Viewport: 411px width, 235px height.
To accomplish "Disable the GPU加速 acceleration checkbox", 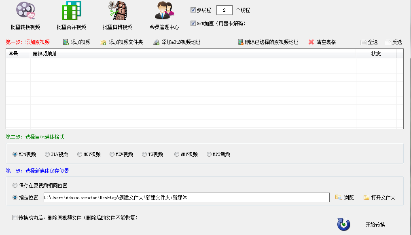I will tap(193, 23).
